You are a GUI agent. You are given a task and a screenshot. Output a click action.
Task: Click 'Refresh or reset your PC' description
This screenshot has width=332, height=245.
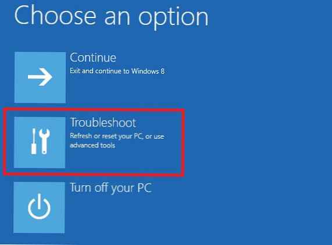[x=106, y=136]
